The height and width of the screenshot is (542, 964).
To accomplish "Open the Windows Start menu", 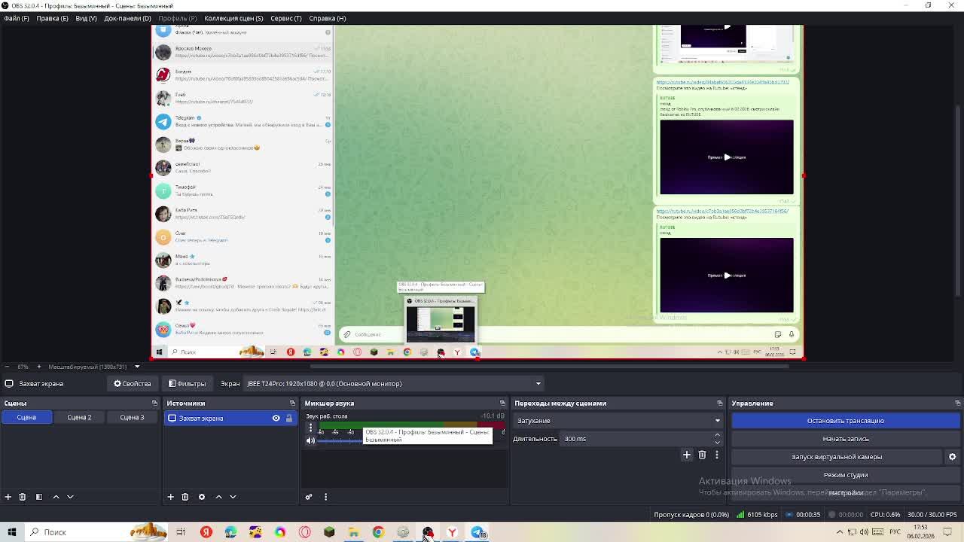I will point(12,532).
